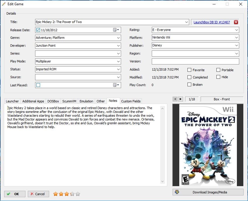Click the Edit Game pencil icon
This screenshot has height=201, width=248.
click(x=4, y=4)
